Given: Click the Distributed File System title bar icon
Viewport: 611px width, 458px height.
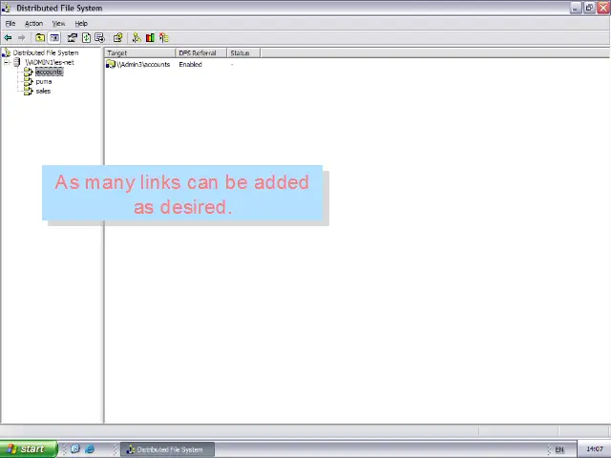Looking at the screenshot, I should point(7,8).
